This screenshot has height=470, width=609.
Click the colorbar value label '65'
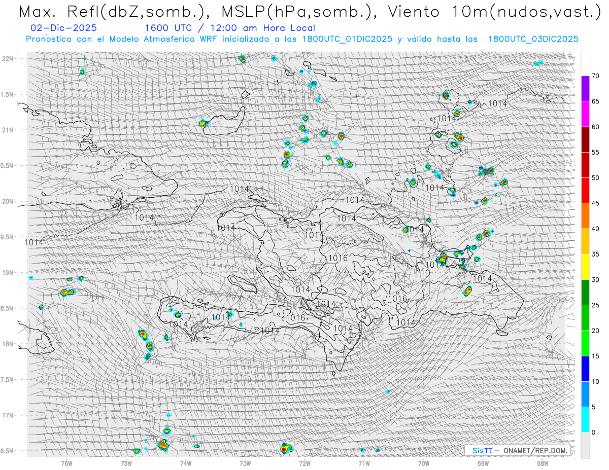(x=595, y=101)
